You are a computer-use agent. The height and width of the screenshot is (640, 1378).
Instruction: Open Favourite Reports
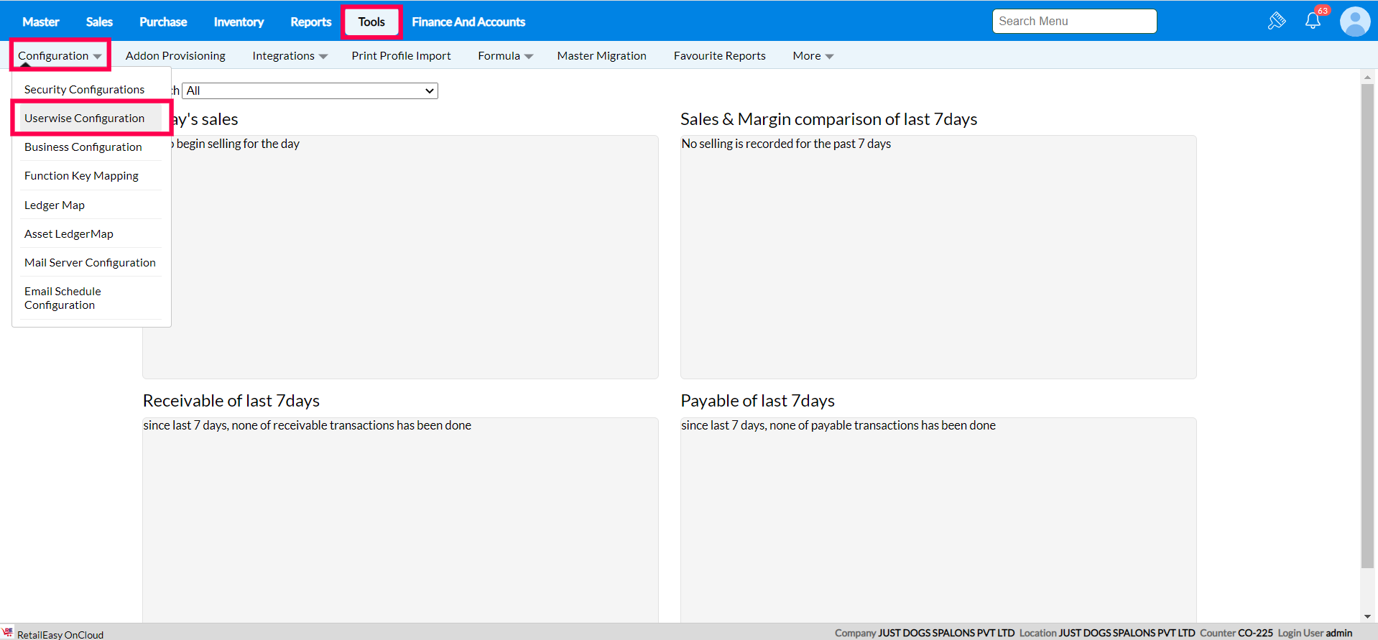coord(719,56)
